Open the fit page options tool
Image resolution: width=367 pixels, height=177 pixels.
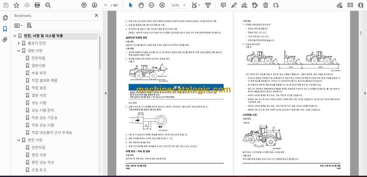pos(195,5)
